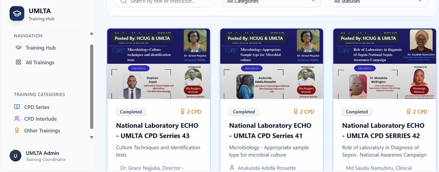Open National Laboratory ECHO CPD Series 41 title
Viewport: 439px width, 172px height.
[266, 130]
